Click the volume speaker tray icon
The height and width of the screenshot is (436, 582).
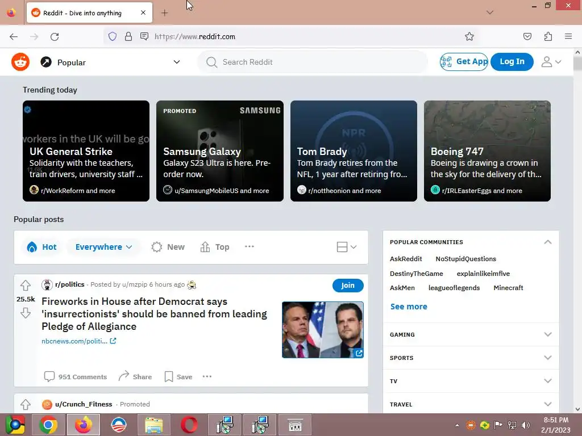tap(526, 425)
